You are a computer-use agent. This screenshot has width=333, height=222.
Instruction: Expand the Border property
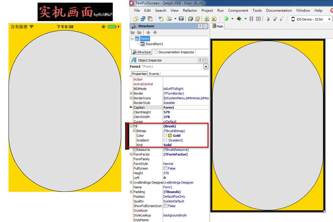131,93
